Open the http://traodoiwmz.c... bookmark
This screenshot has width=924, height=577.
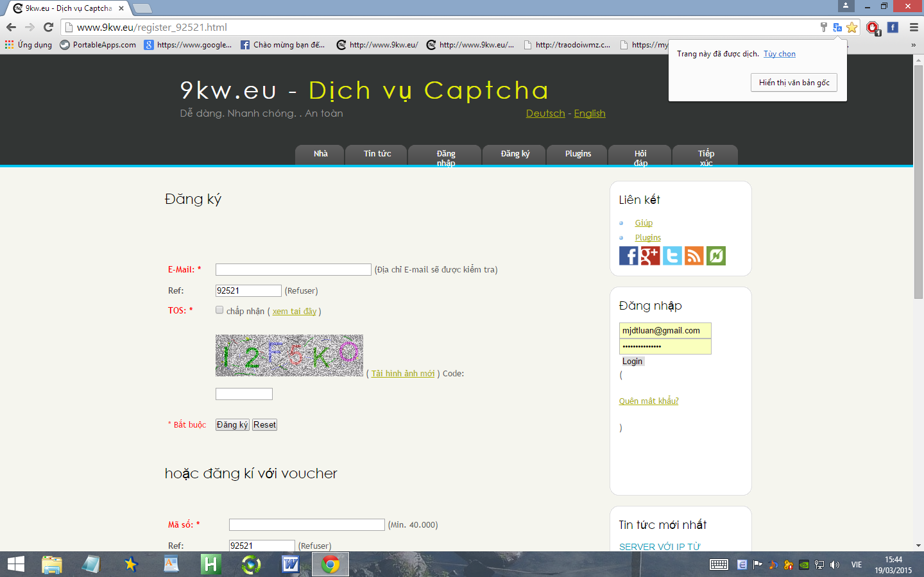(x=567, y=45)
